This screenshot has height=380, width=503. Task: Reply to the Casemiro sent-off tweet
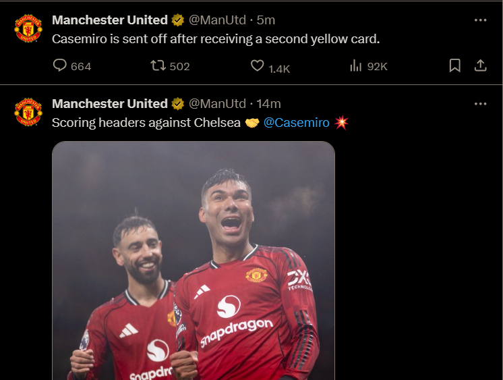[x=60, y=66]
